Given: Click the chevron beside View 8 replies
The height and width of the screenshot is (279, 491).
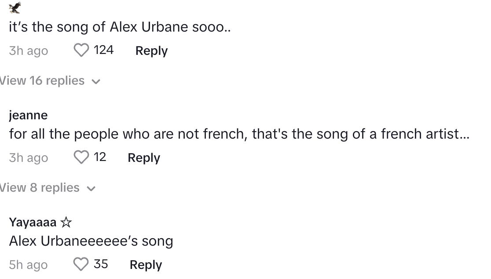Looking at the screenshot, I should (x=92, y=189).
